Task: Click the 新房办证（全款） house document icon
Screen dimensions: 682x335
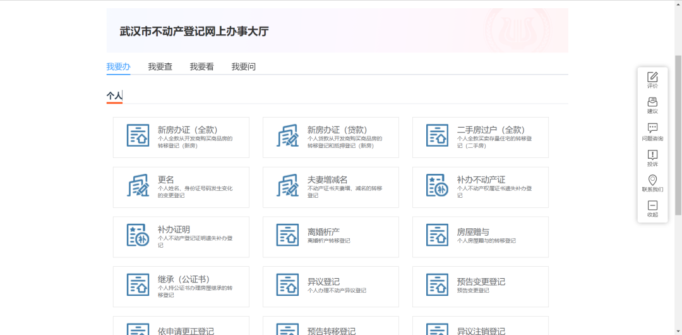Action: (x=138, y=136)
